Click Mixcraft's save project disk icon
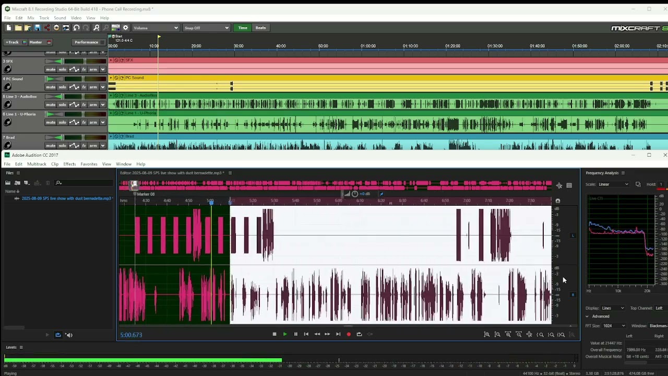 click(37, 28)
